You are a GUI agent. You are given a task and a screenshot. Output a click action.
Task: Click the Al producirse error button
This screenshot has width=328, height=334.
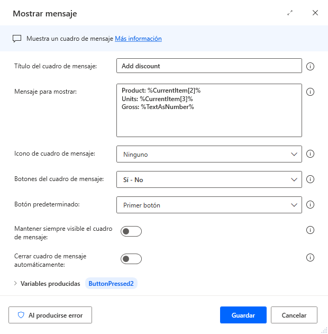tap(50, 315)
